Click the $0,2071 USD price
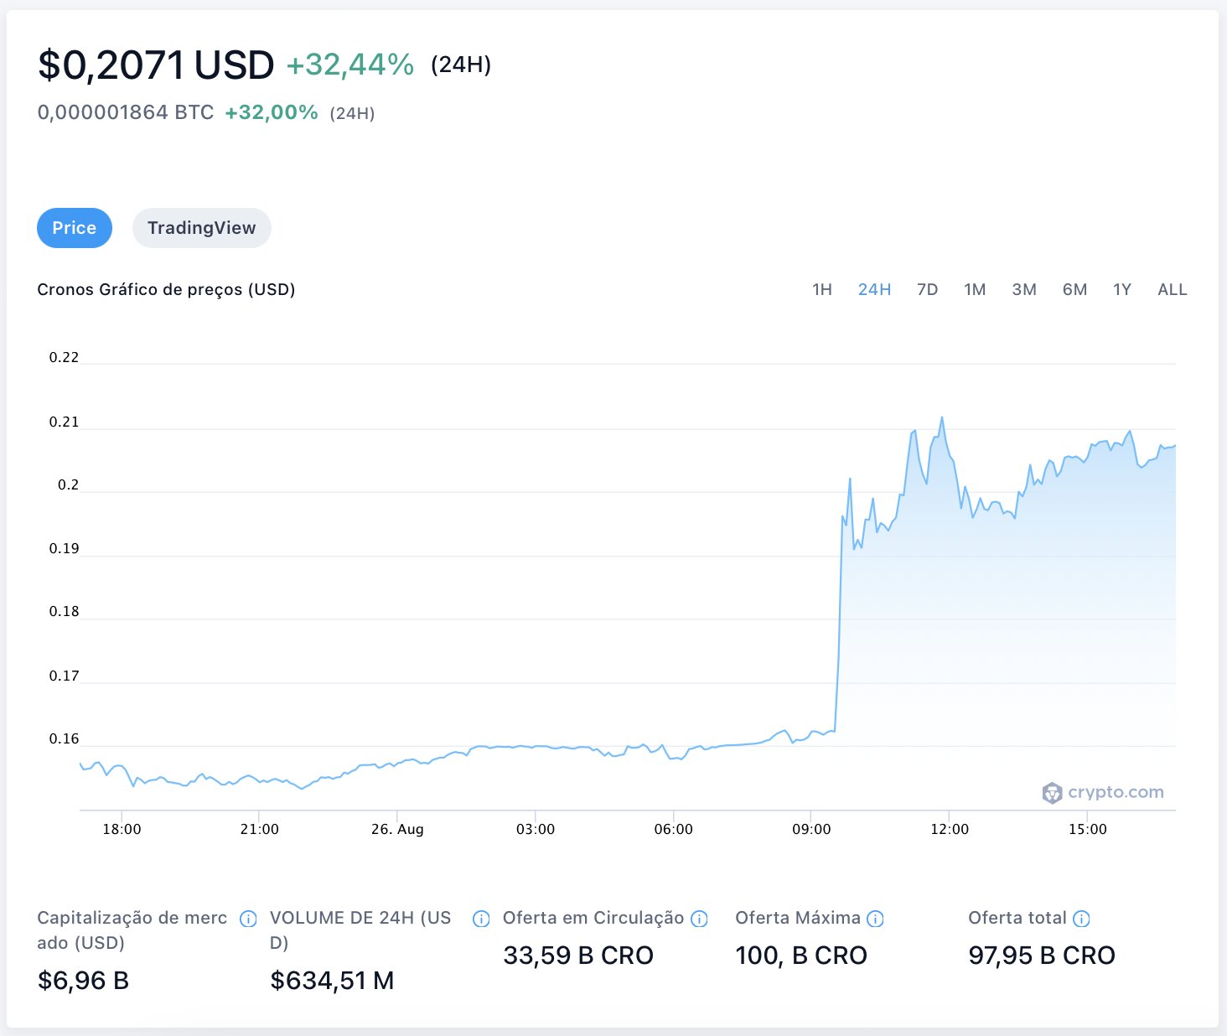Image resolution: width=1227 pixels, height=1036 pixels. [x=156, y=65]
